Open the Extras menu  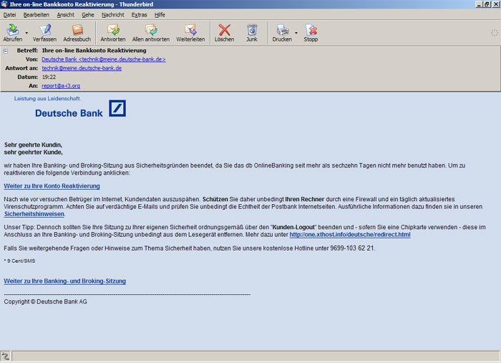click(140, 15)
